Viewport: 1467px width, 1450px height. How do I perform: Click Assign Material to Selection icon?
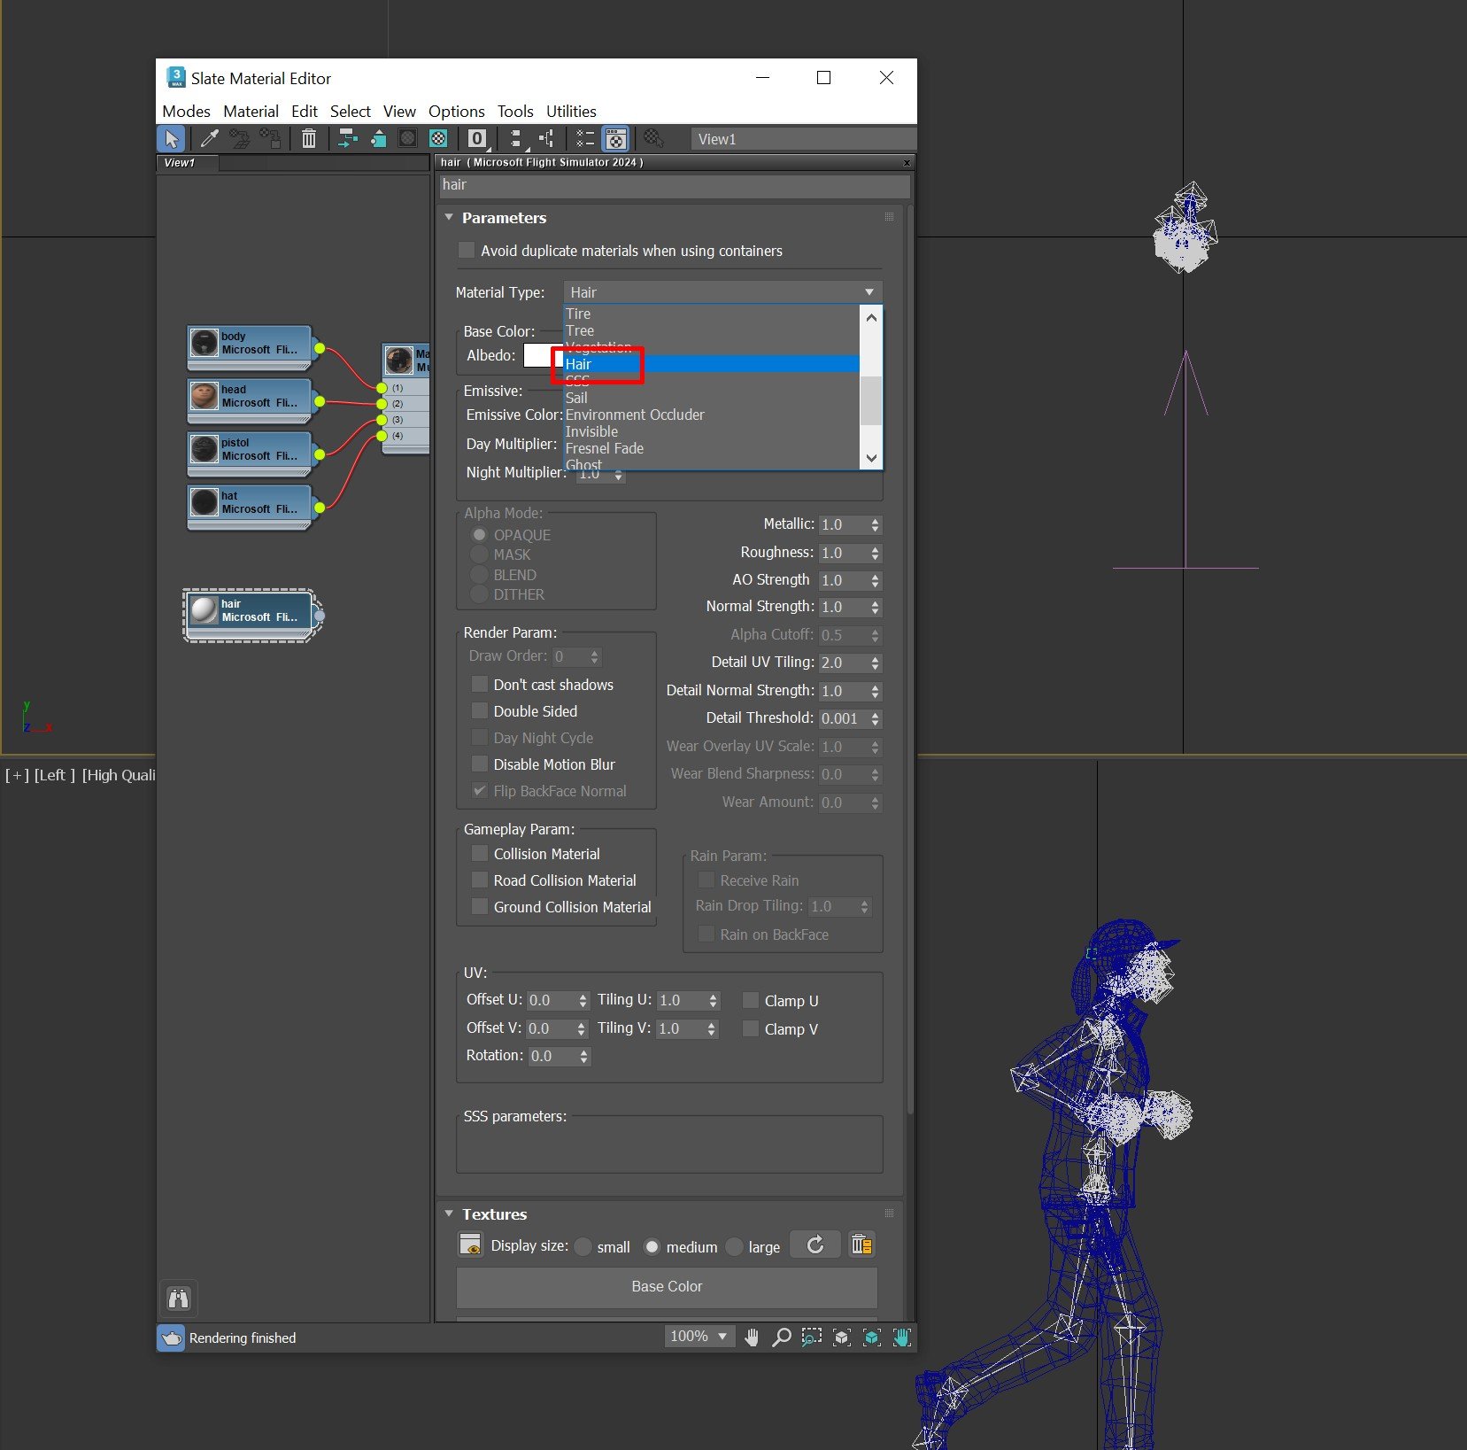(x=270, y=138)
